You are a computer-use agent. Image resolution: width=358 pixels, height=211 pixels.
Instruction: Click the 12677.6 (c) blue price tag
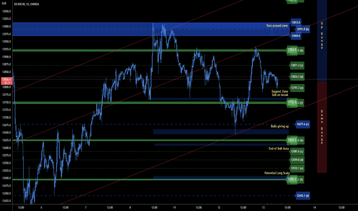303,124
